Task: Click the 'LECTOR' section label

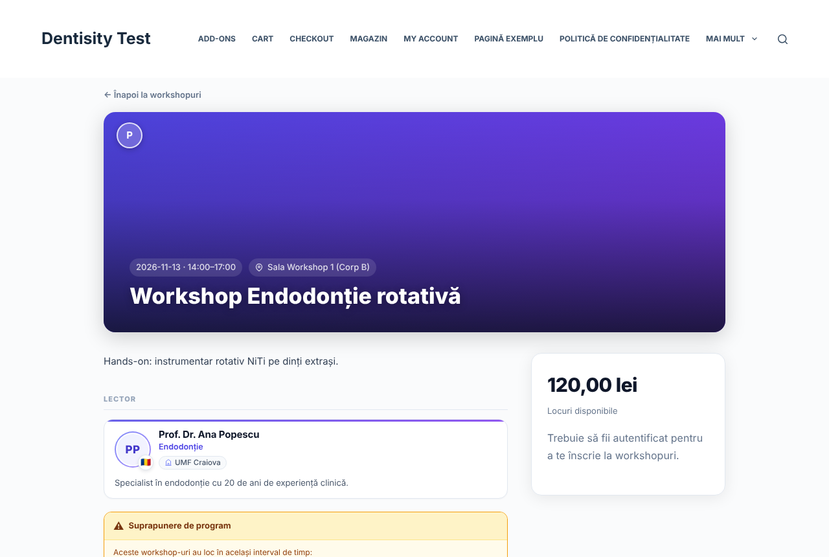Action: point(120,399)
